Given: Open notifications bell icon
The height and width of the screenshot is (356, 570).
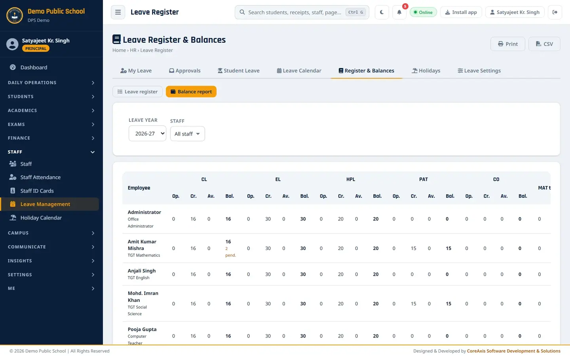Looking at the screenshot, I should coord(399,12).
